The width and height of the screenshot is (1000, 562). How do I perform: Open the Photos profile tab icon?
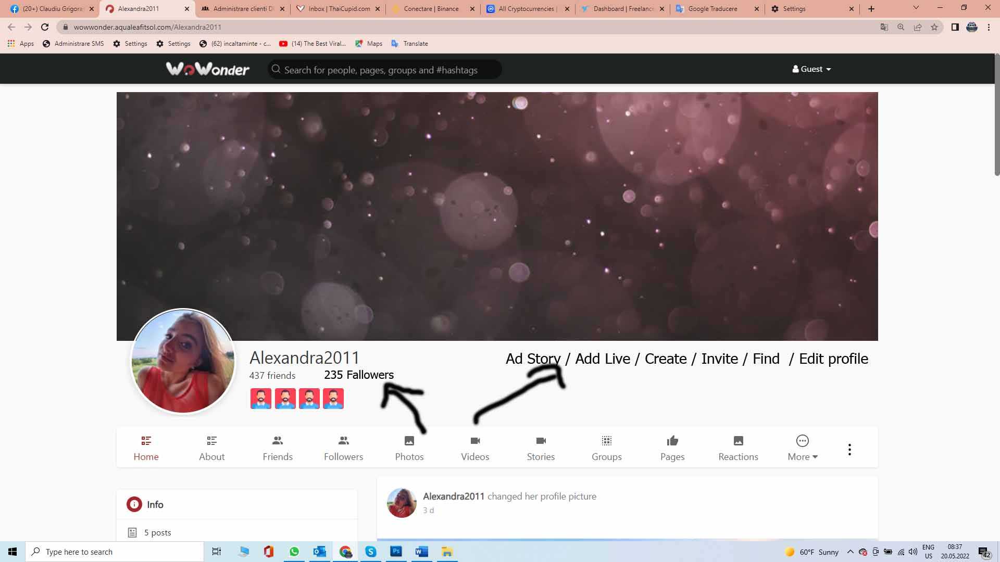tap(409, 441)
